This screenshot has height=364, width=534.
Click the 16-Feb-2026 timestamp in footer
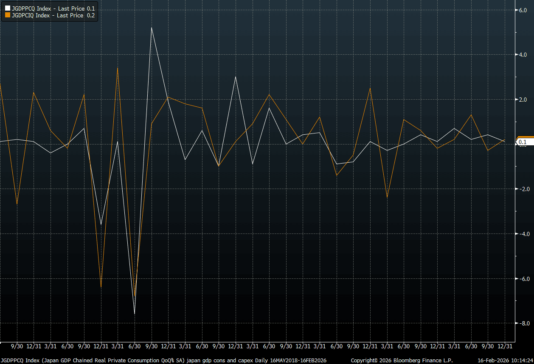point(505,360)
